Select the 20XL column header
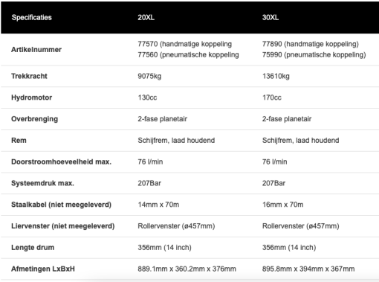The height and width of the screenshot is (282, 379). [x=146, y=17]
